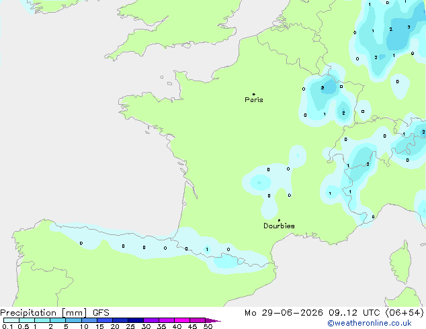Click the legend value 35
The image size is (426, 329).
(x=161, y=326)
